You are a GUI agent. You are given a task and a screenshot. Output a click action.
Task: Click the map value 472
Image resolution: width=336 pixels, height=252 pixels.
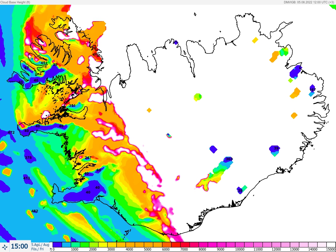[x=11, y=132]
